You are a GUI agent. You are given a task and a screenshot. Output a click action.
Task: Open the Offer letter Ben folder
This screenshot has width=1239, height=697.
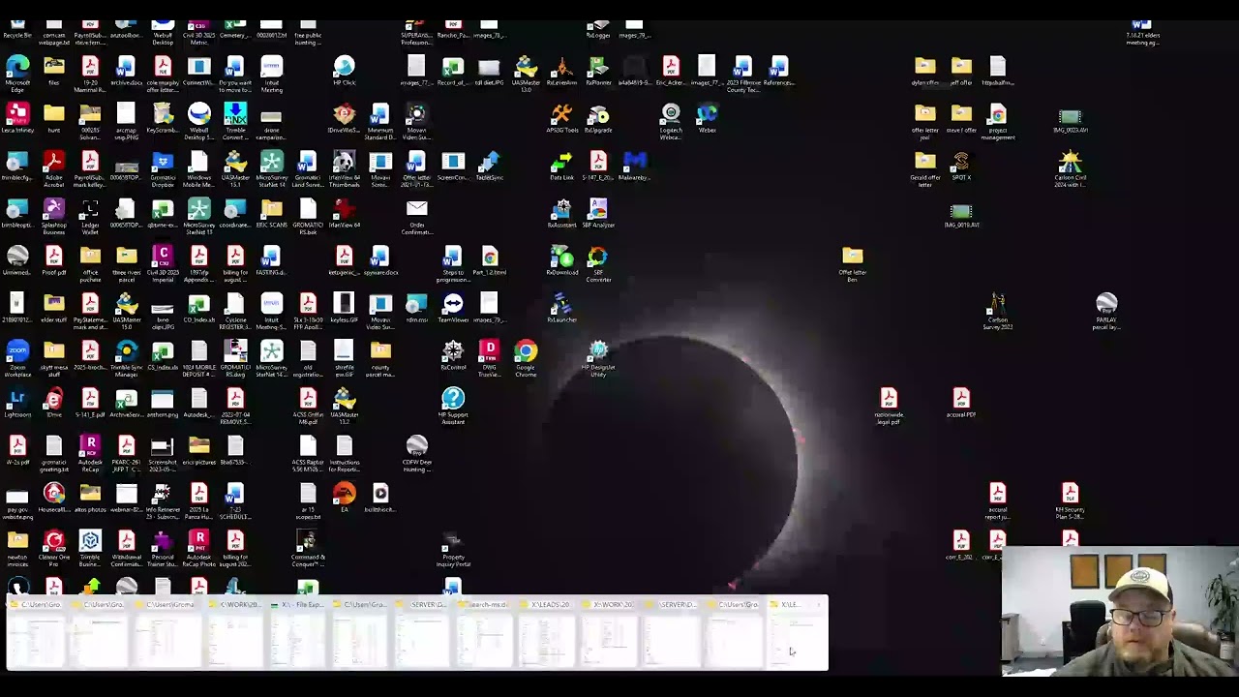852,258
